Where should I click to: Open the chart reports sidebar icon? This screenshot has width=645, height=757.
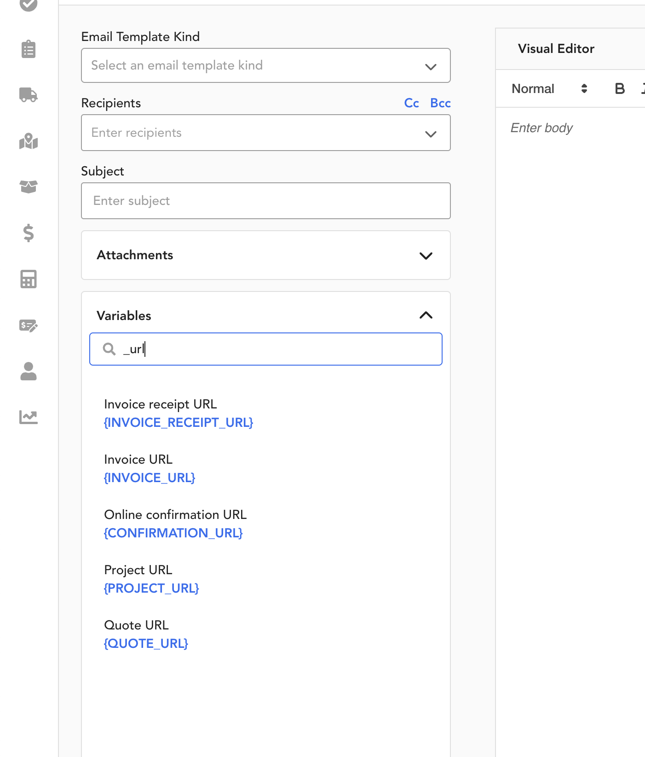29,417
